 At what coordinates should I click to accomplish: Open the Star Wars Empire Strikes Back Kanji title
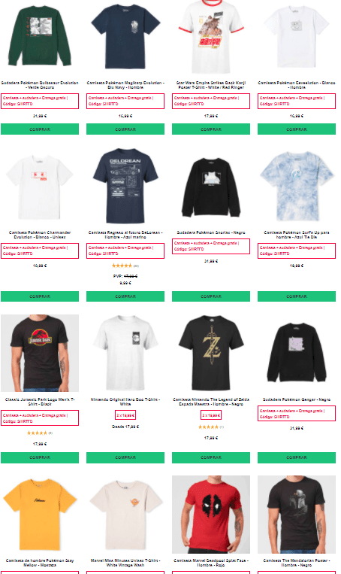click(211, 85)
